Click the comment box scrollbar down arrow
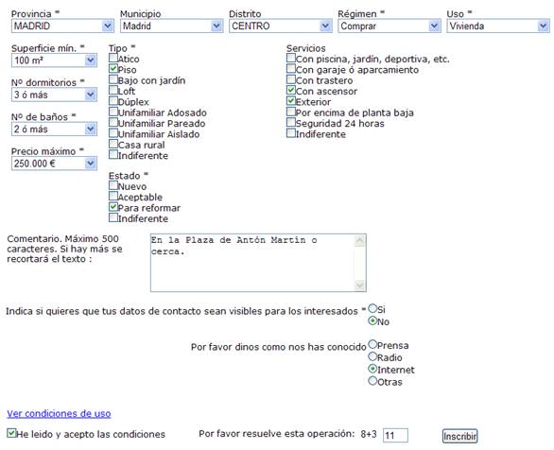This screenshot has height=450, width=554. [x=359, y=285]
